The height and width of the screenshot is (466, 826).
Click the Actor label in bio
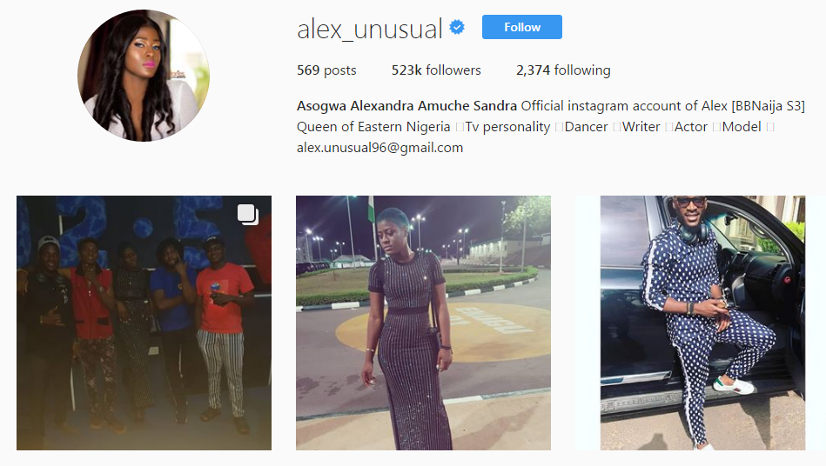point(691,127)
